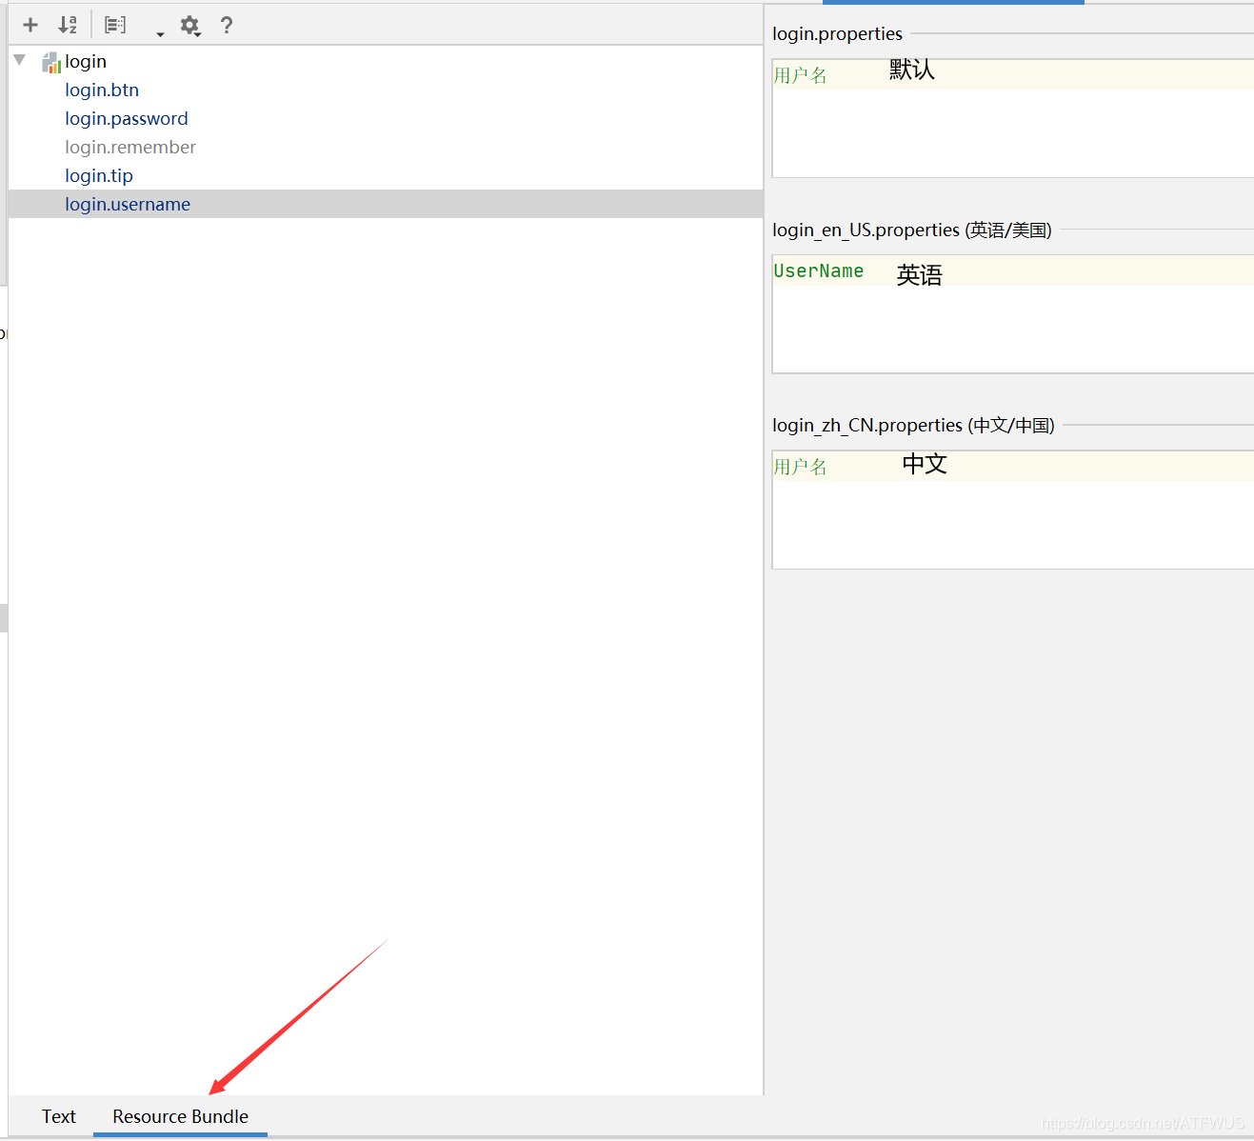Click the login.properties section header
The height and width of the screenshot is (1141, 1254).
click(837, 33)
